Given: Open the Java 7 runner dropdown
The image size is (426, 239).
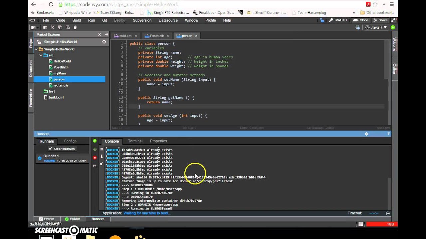Looking at the screenshot, I should (376, 28).
